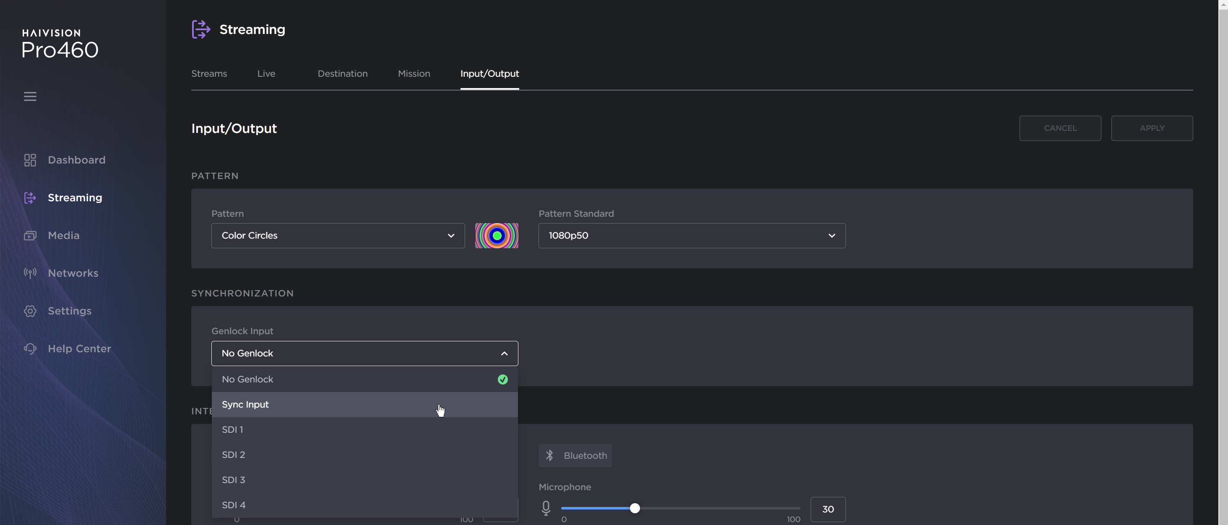Switch to the Streams tab
Image resolution: width=1228 pixels, height=525 pixels.
click(x=209, y=73)
